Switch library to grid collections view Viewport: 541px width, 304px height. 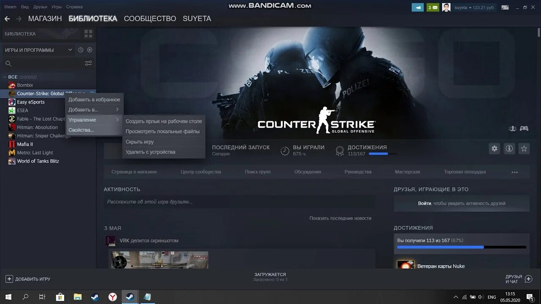click(x=88, y=34)
